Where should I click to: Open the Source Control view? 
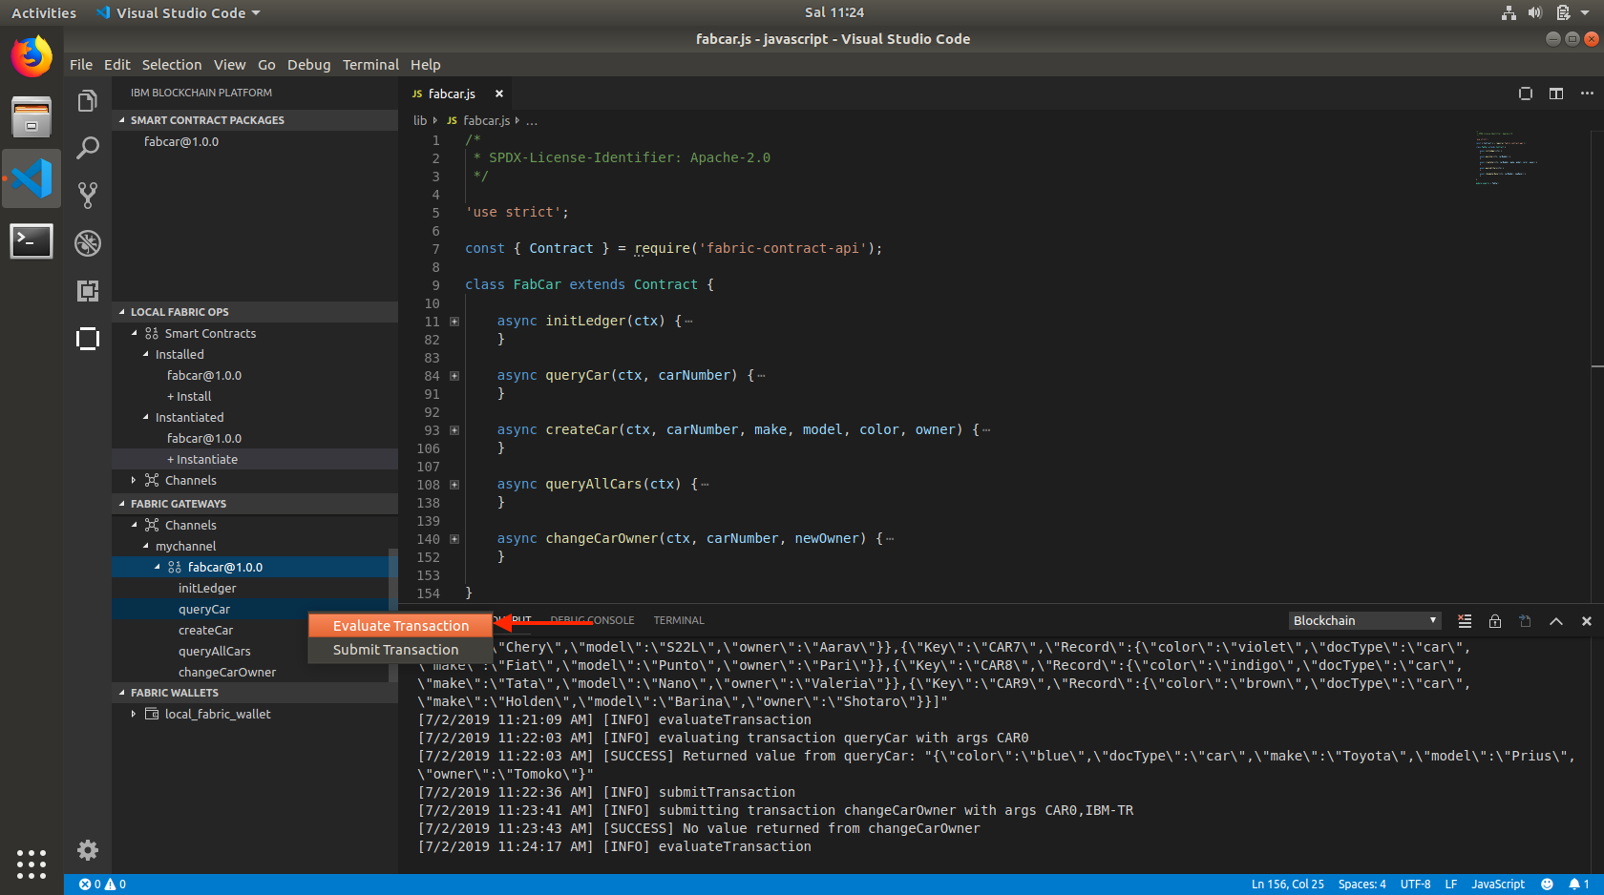(x=87, y=196)
